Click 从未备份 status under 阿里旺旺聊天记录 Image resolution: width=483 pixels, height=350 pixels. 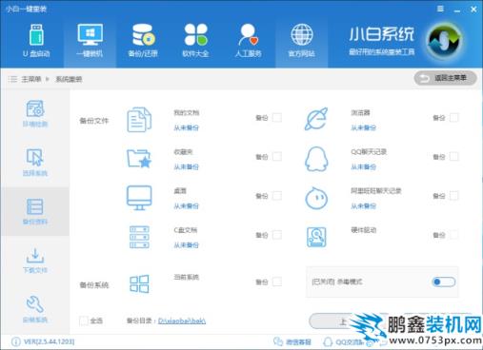pyautogui.click(x=363, y=206)
